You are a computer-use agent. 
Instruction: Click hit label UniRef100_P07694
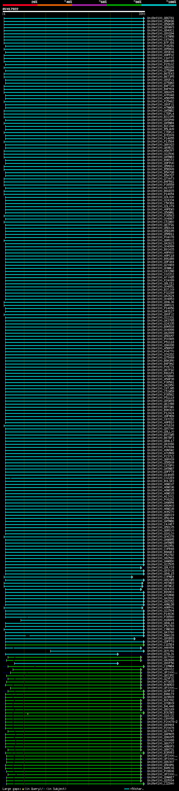(160, 447)
